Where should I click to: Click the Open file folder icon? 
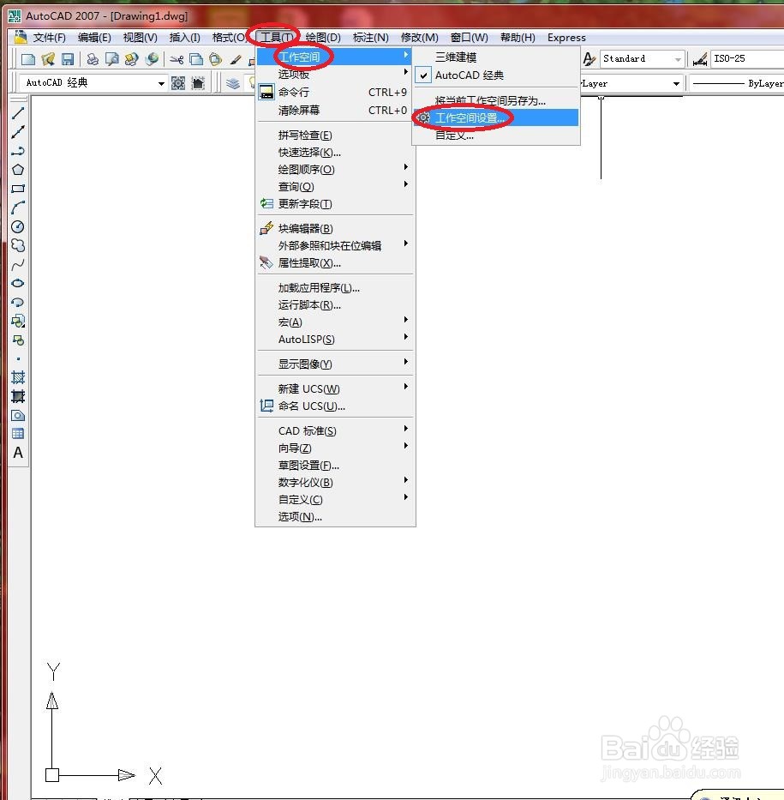[48, 59]
